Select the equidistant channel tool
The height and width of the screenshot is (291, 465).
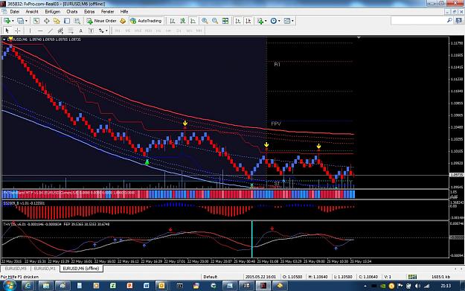pyautogui.click(x=60, y=31)
